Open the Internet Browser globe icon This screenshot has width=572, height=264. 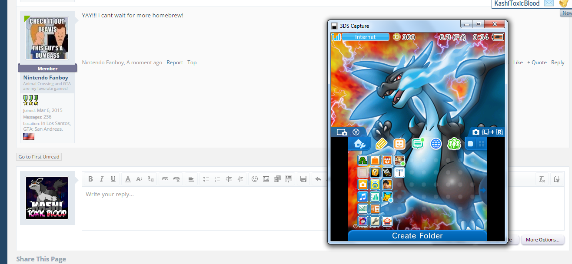click(x=436, y=144)
